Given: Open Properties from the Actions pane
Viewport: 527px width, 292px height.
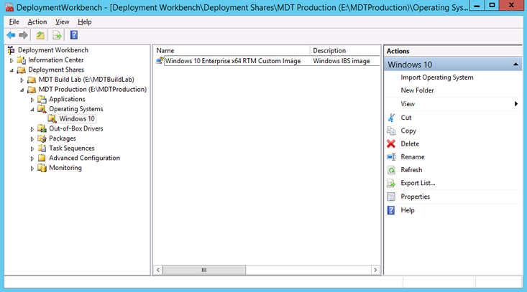Looking at the screenshot, I should (x=415, y=197).
